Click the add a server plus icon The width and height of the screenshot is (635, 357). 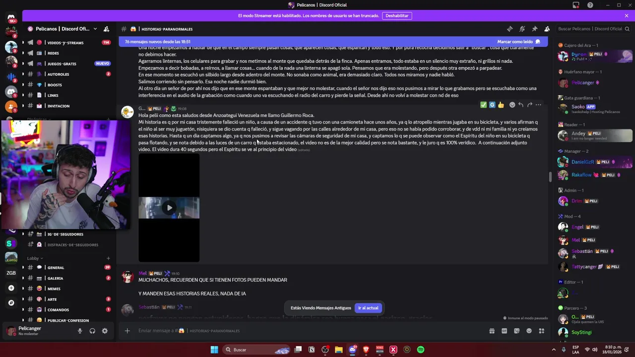pos(11,288)
